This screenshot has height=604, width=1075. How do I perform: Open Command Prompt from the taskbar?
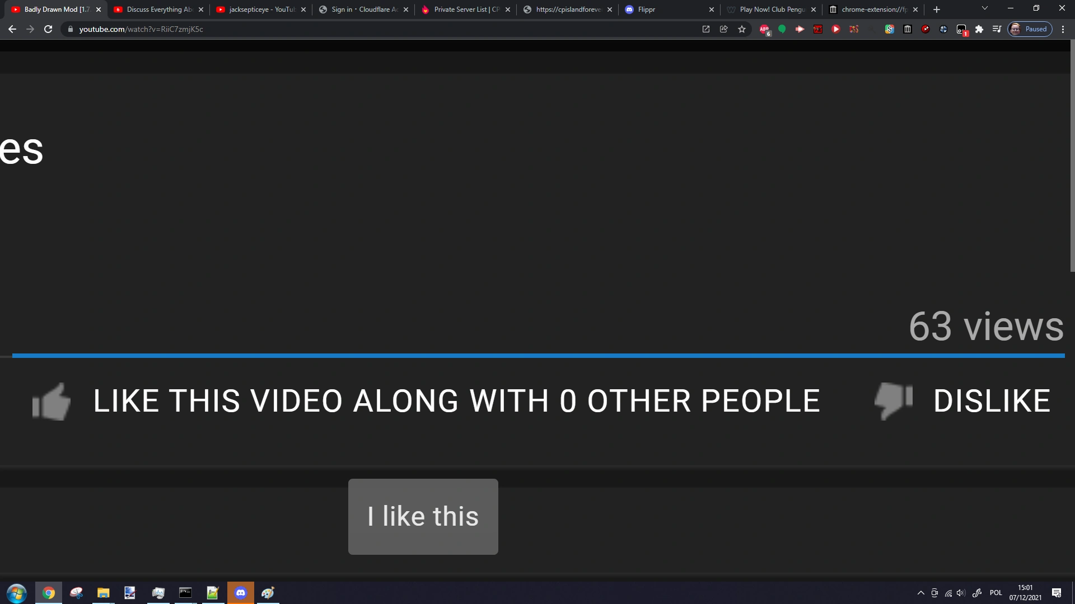185,593
